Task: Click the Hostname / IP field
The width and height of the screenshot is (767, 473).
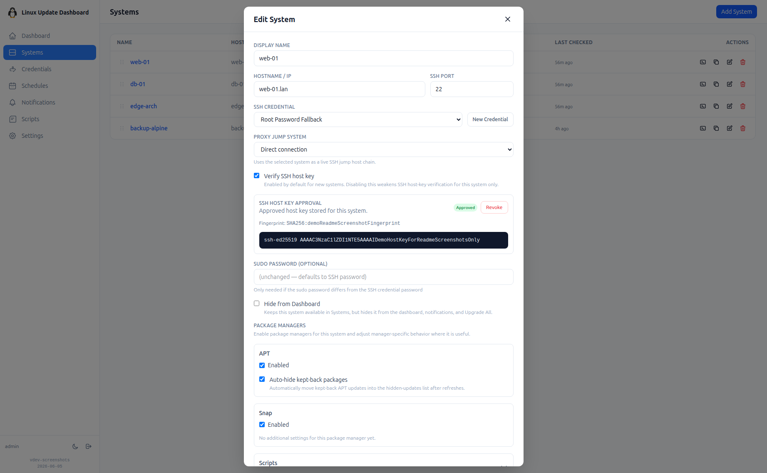Action: [x=340, y=89]
